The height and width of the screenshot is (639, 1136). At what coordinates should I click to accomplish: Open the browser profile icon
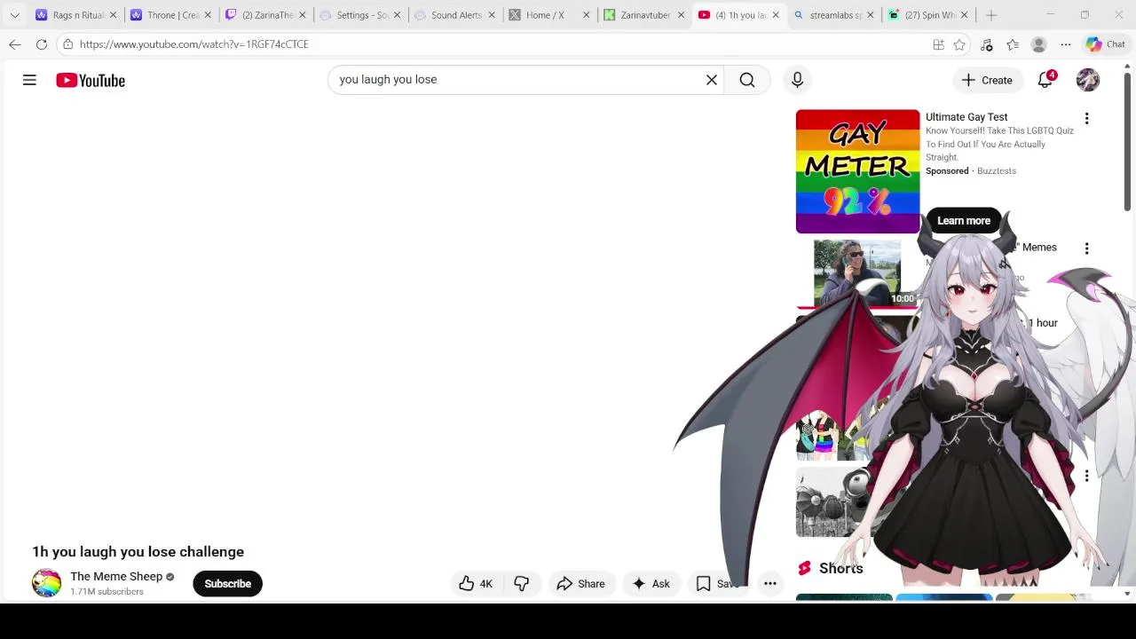[1038, 44]
